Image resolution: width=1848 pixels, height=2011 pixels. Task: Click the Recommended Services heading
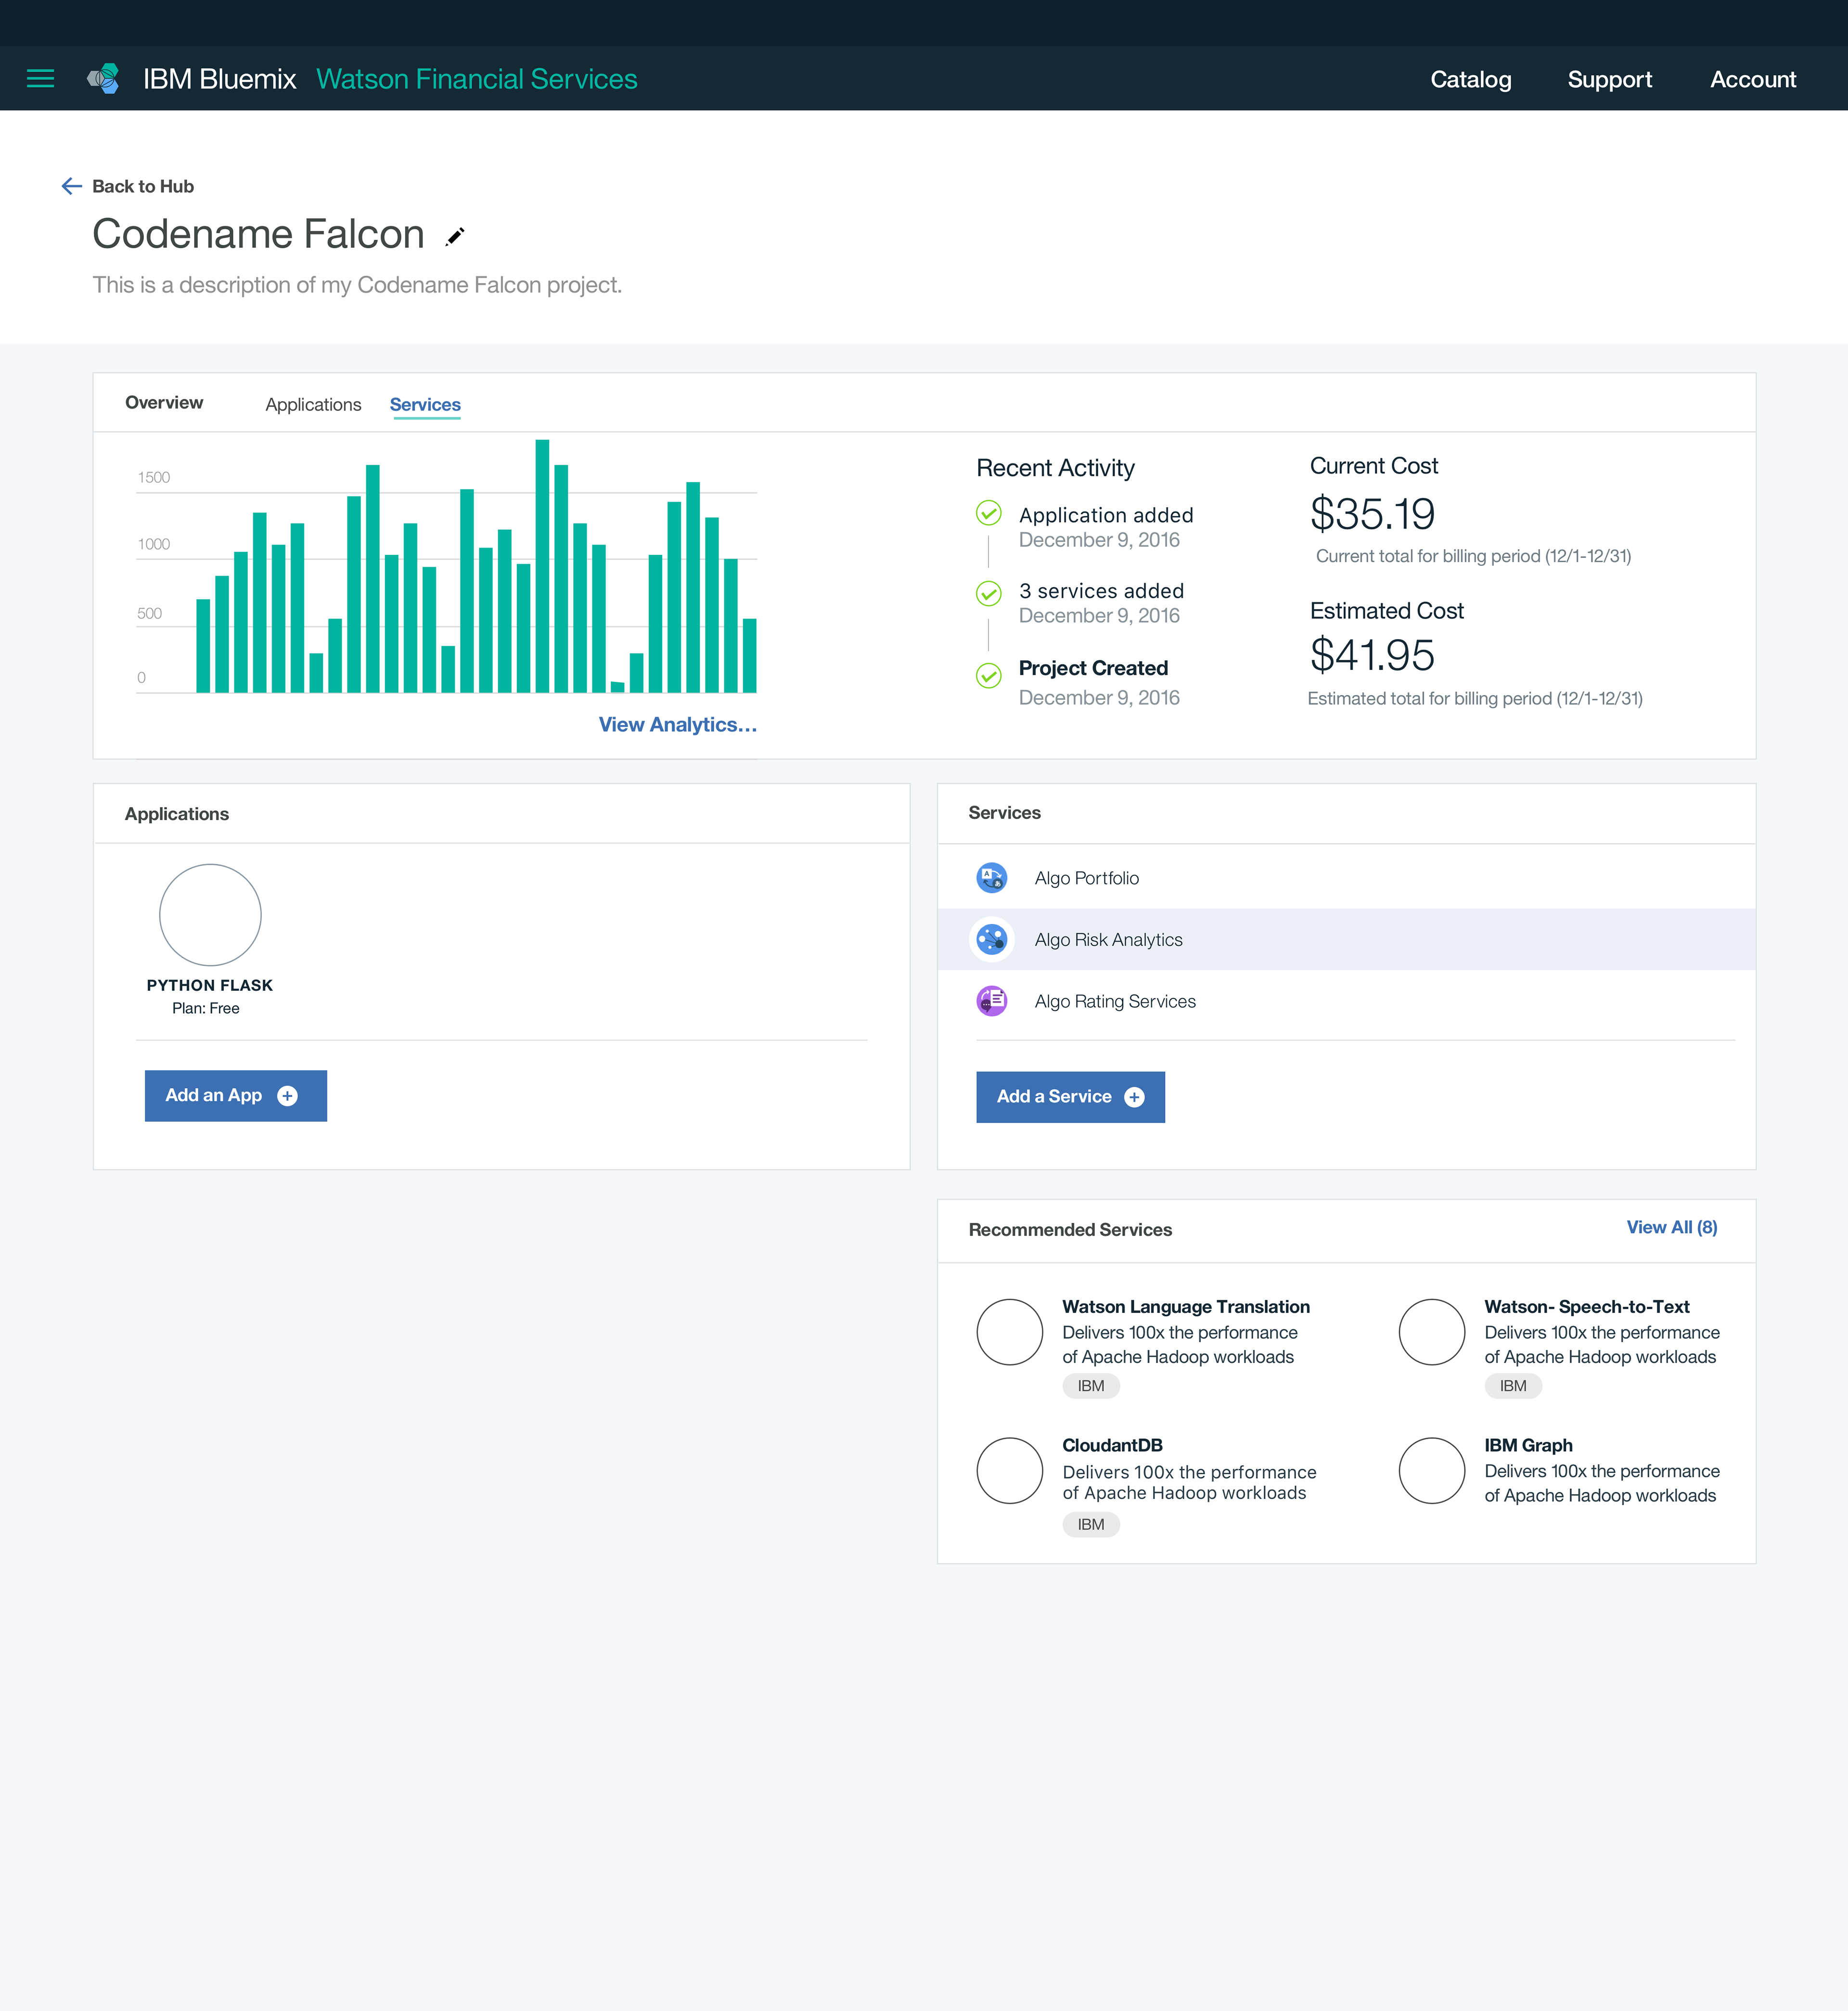1070,1229
